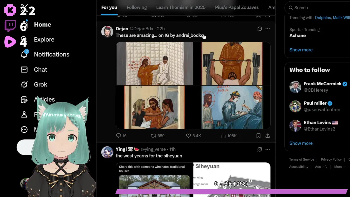Open the Home navigation item
350x197 pixels.
[42, 25]
